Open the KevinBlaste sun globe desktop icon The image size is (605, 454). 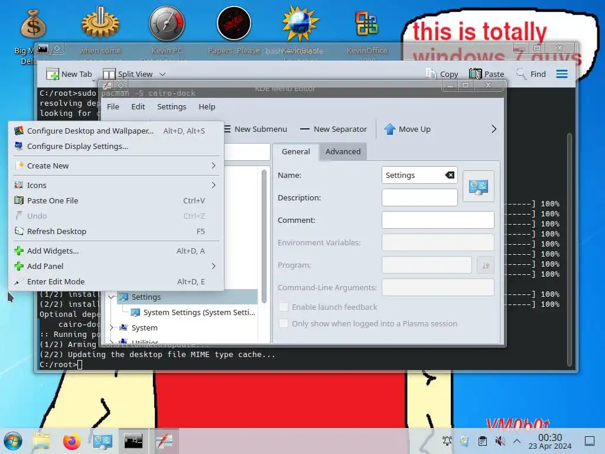pos(300,23)
